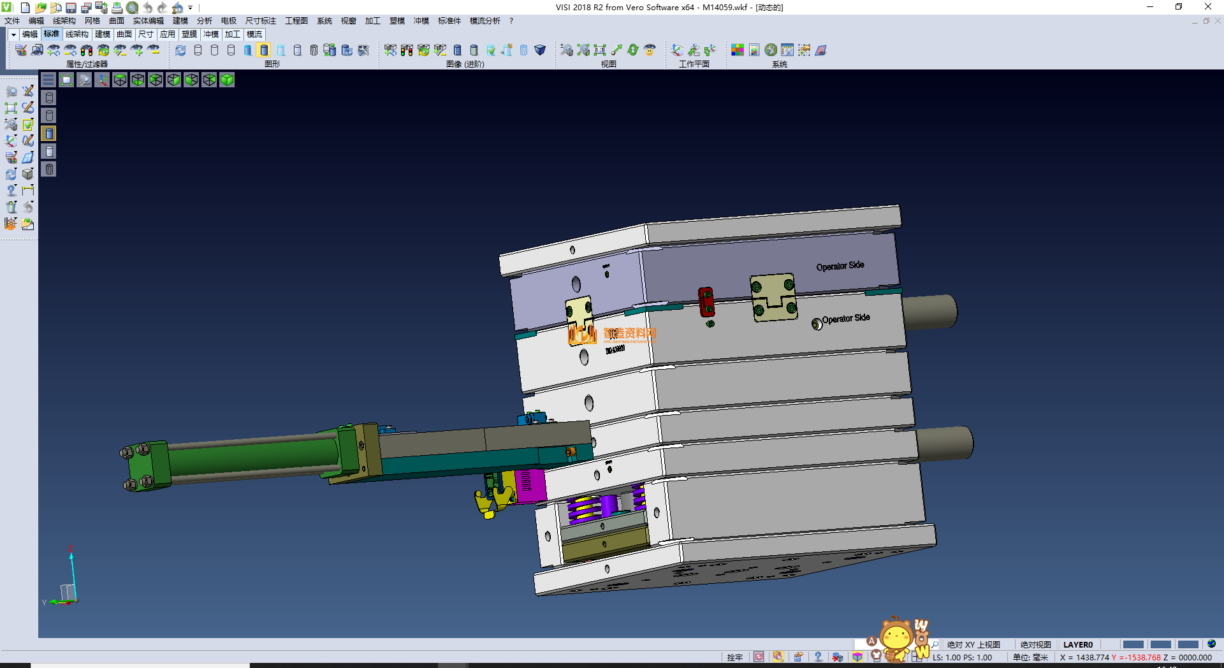Image resolution: width=1224 pixels, height=668 pixels.
Task: Select the highlighted shaded cylinder display mode
Action: pos(264,50)
